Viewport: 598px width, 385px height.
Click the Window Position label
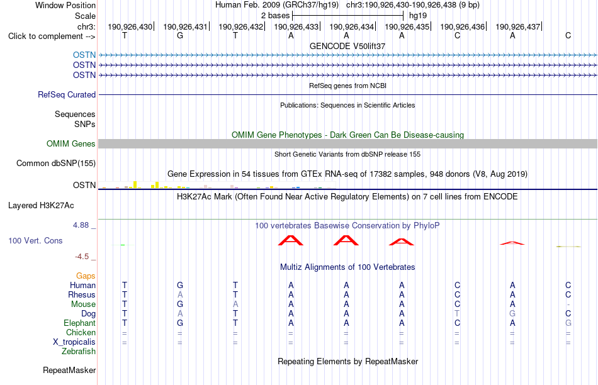65,5
